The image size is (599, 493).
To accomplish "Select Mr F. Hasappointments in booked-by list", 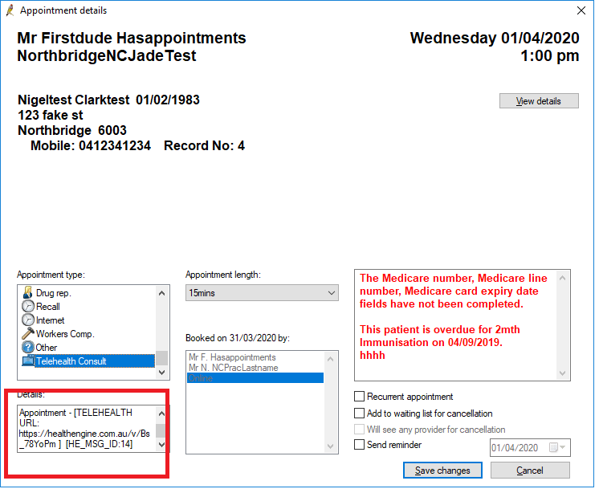I will click(x=231, y=357).
